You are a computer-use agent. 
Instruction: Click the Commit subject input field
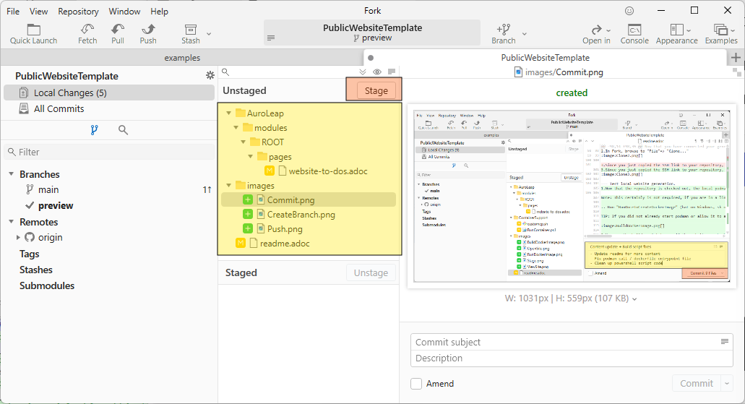coord(565,342)
